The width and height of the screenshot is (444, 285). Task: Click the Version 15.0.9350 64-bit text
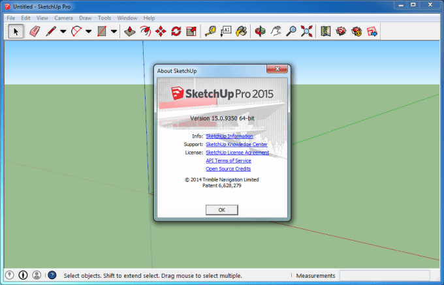click(222, 118)
